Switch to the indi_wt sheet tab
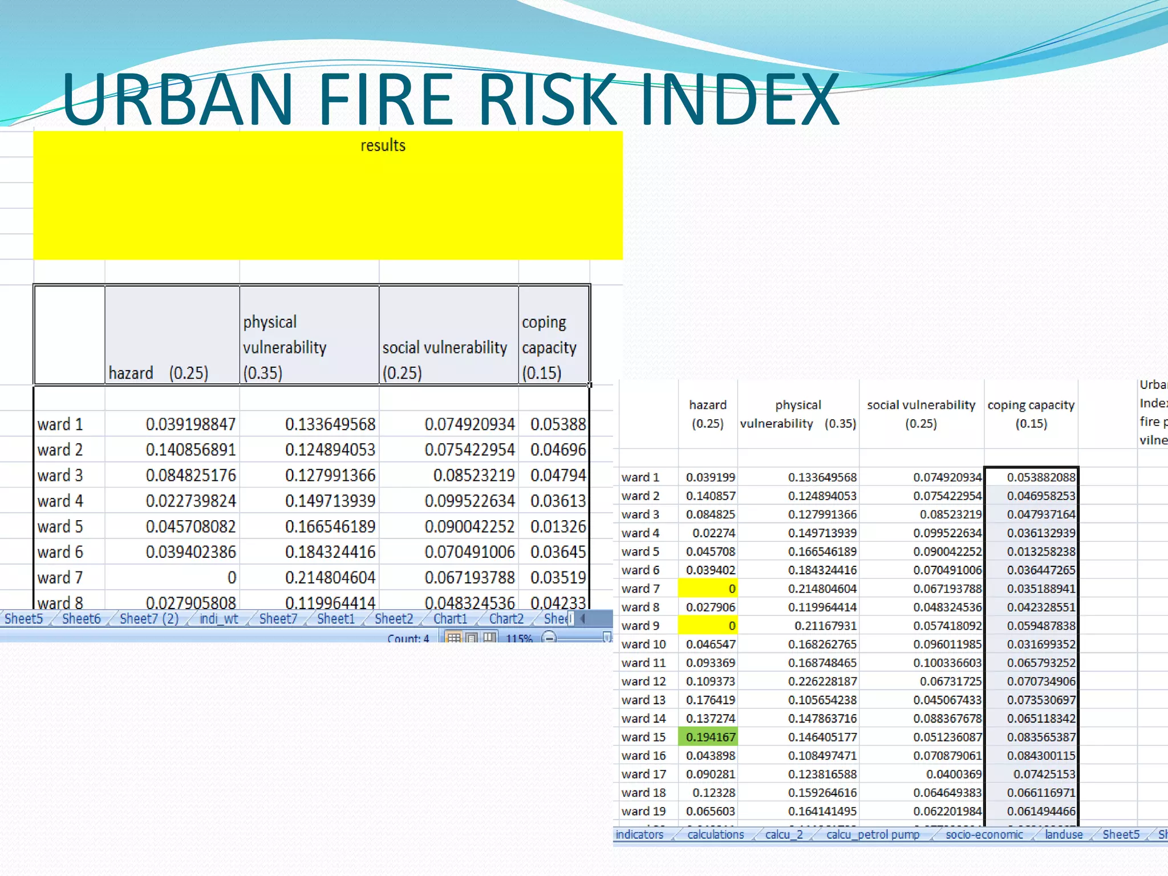 (219, 619)
